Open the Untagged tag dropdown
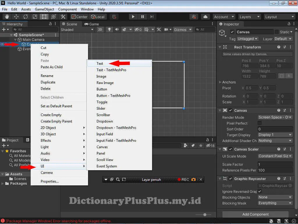Screen dimensions: 298x224 [248, 39]
